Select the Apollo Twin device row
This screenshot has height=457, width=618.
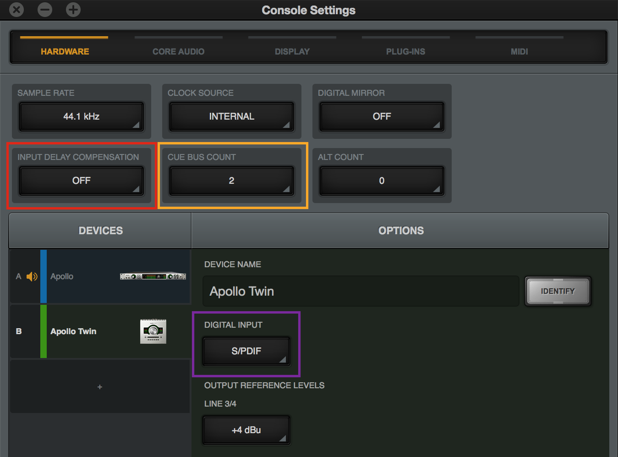[x=100, y=331]
